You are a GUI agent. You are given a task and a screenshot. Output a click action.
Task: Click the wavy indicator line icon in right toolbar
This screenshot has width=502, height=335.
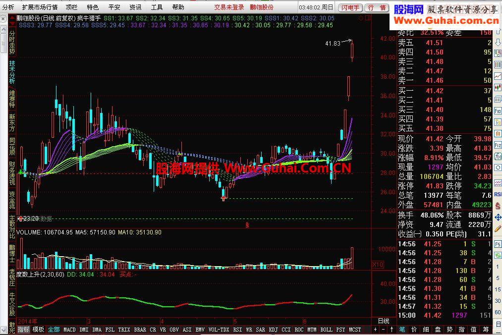tap(498, 183)
